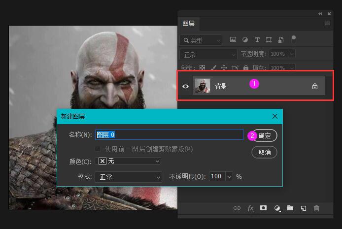
Task: Click the smart object filter icon
Action: [x=281, y=40]
